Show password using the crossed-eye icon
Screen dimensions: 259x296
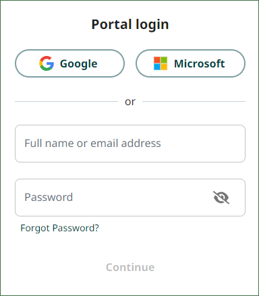point(221,198)
